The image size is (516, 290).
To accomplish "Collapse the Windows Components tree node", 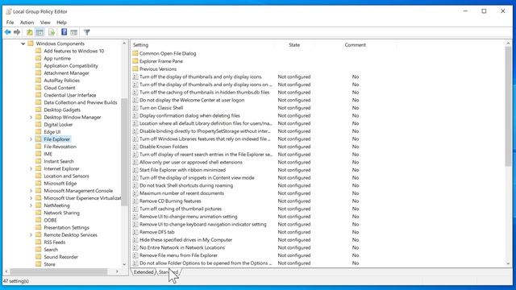I will [23, 43].
